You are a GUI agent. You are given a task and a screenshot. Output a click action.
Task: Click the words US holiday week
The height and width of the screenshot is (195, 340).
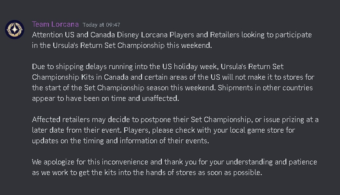(x=190, y=67)
